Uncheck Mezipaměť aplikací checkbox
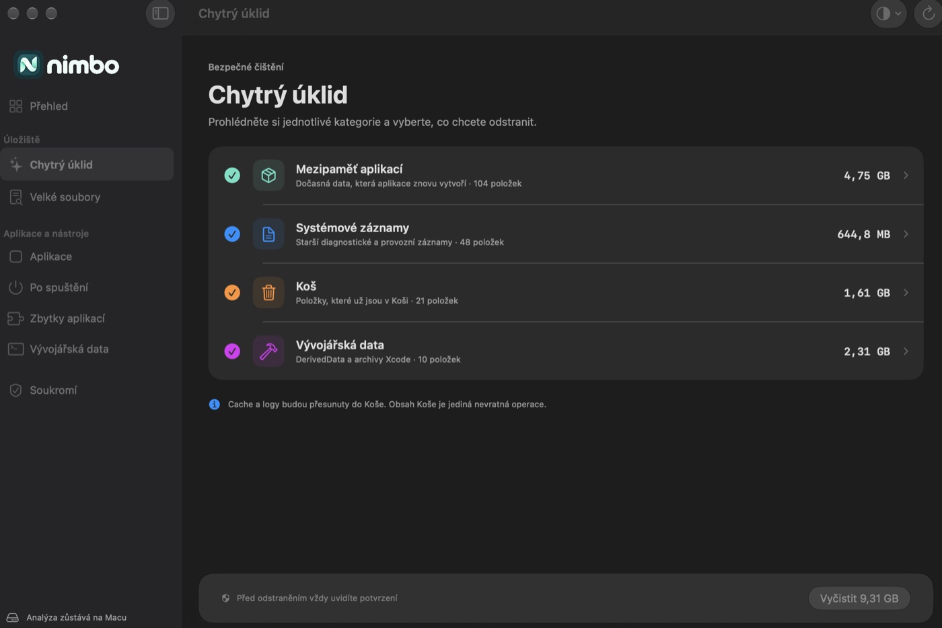Image resolution: width=942 pixels, height=628 pixels. (232, 176)
